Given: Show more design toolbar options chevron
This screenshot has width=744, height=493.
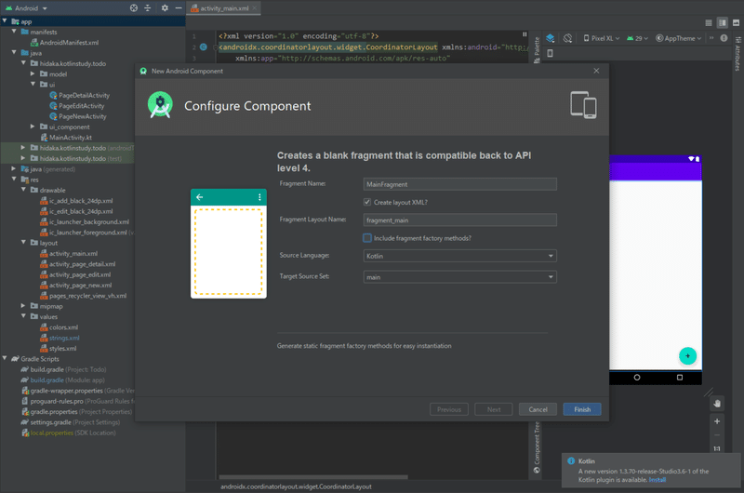Looking at the screenshot, I should coord(711,38).
